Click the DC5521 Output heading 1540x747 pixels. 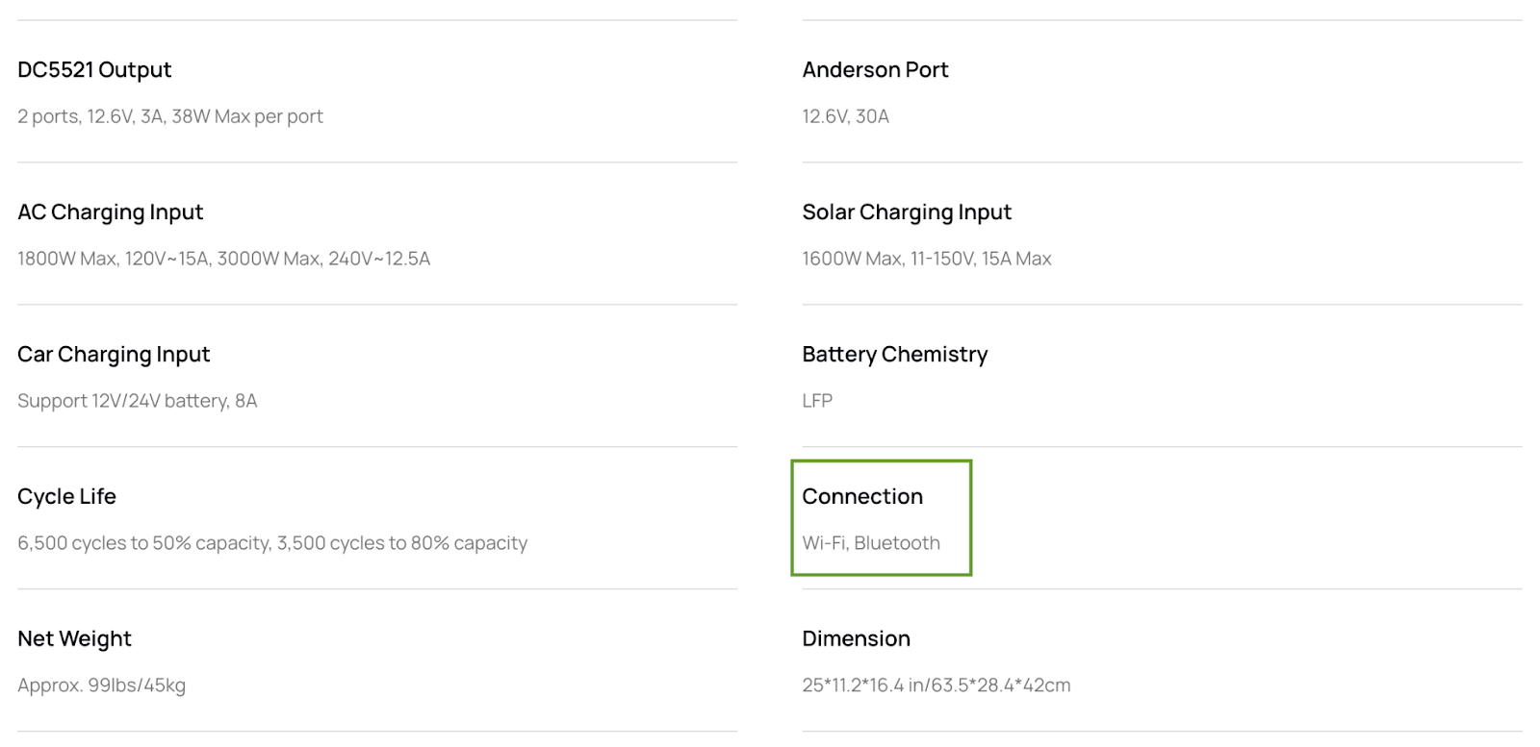coord(94,70)
